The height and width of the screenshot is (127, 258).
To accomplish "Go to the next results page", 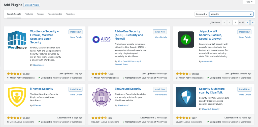I will tap(247, 22).
